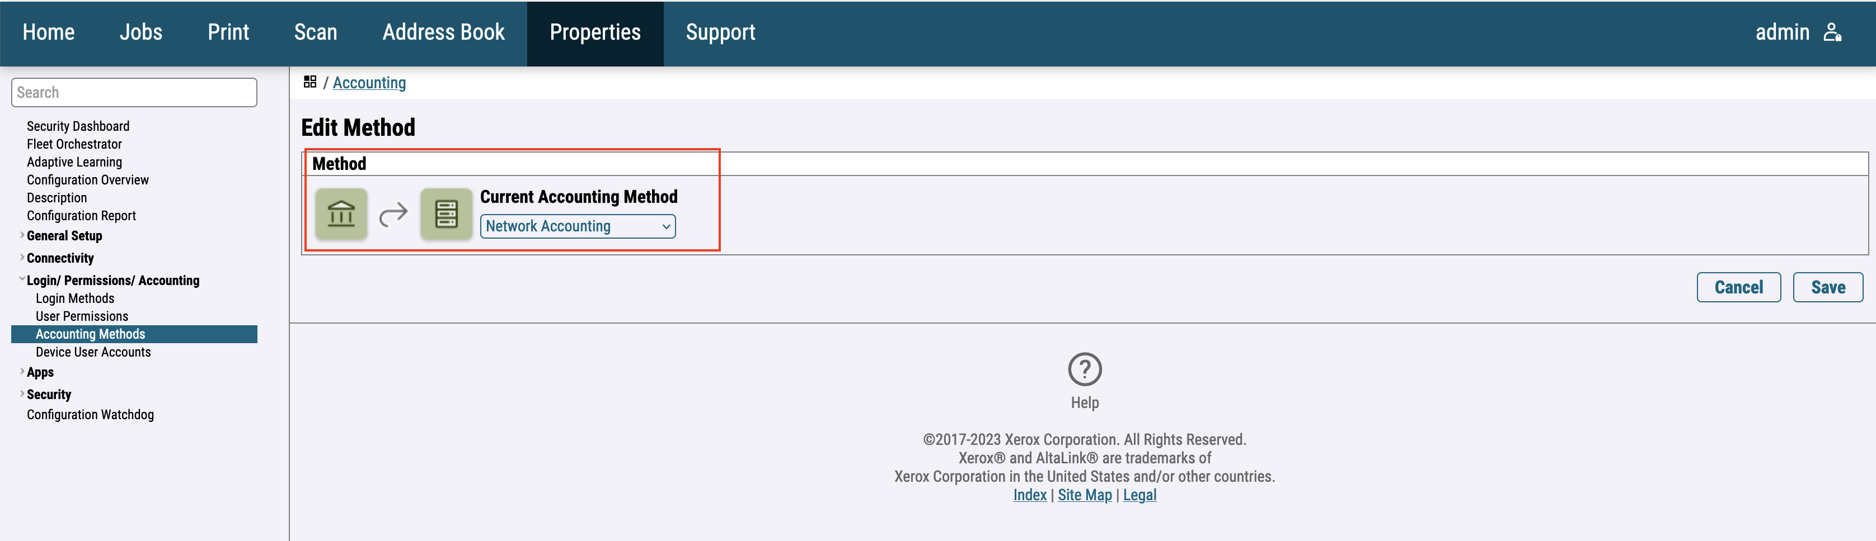The image size is (1876, 541).
Task: Select Device User Accounts in sidebar
Action: coord(93,352)
